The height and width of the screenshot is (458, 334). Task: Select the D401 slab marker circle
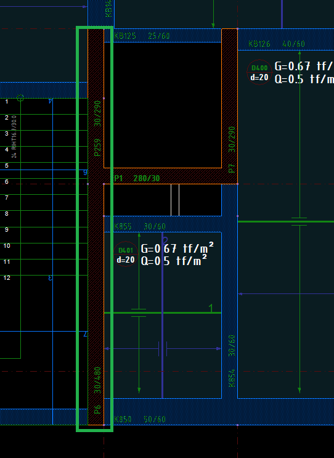[x=126, y=255]
